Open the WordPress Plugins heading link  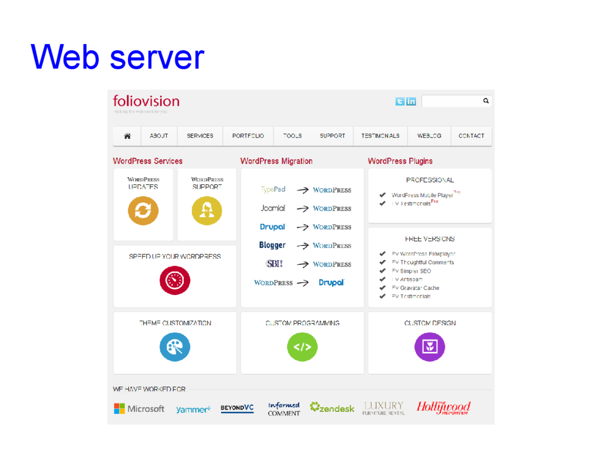(x=400, y=161)
